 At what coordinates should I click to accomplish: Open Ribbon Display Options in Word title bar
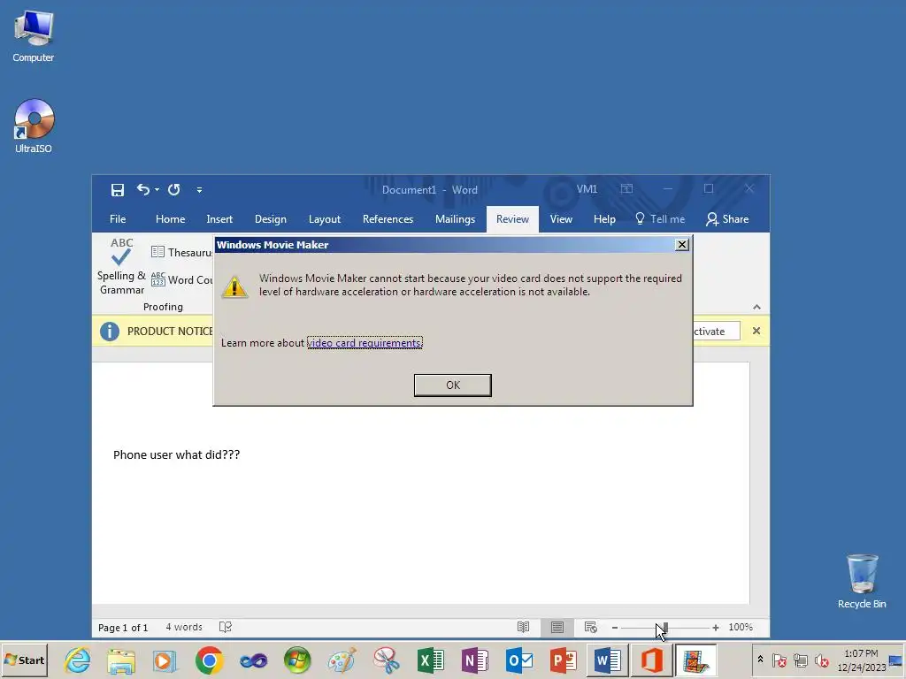pyautogui.click(x=627, y=189)
